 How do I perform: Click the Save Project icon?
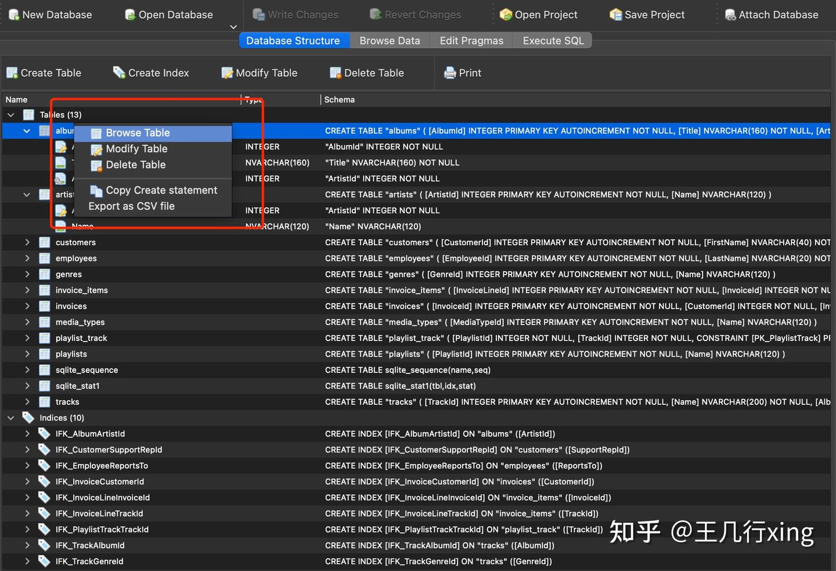point(614,15)
